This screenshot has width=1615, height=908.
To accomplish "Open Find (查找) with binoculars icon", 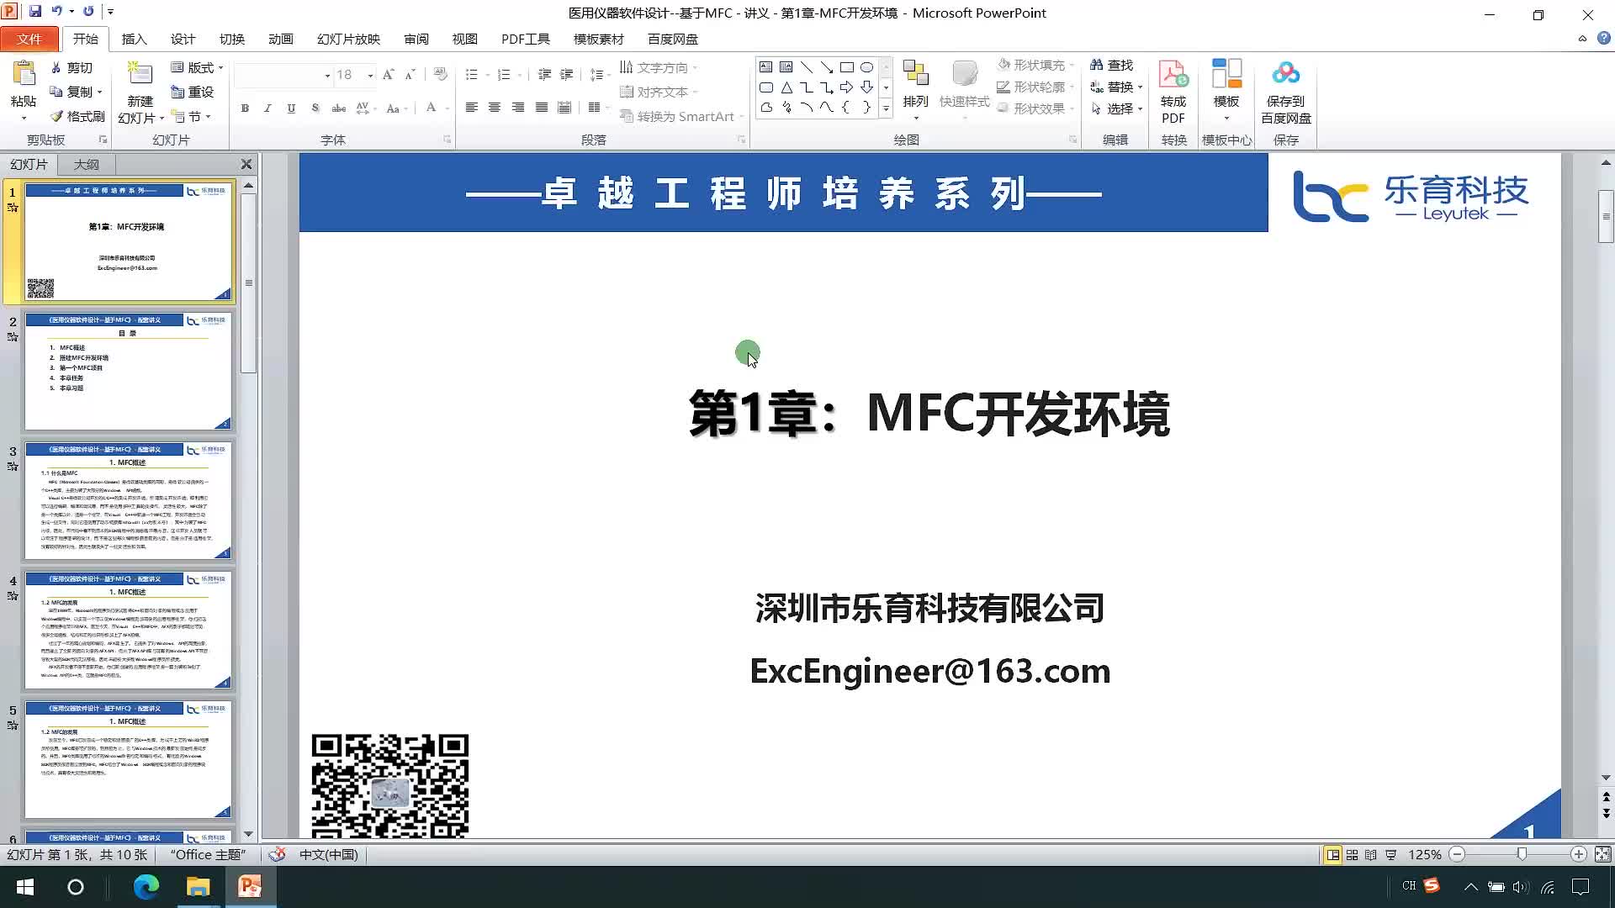I will click(1111, 65).
